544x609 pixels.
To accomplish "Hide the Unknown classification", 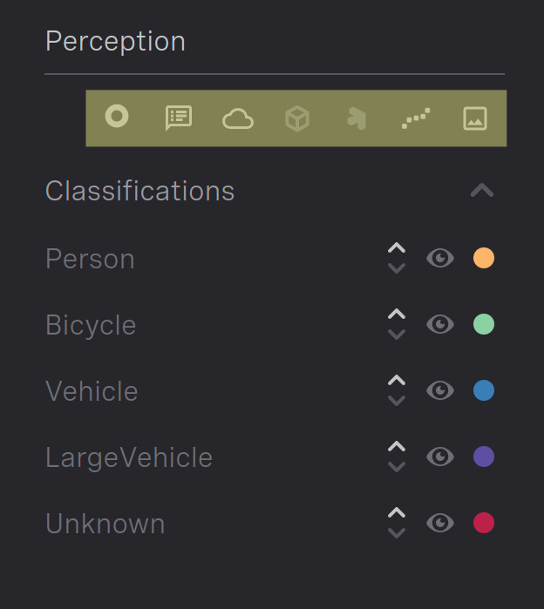I will 440,523.
